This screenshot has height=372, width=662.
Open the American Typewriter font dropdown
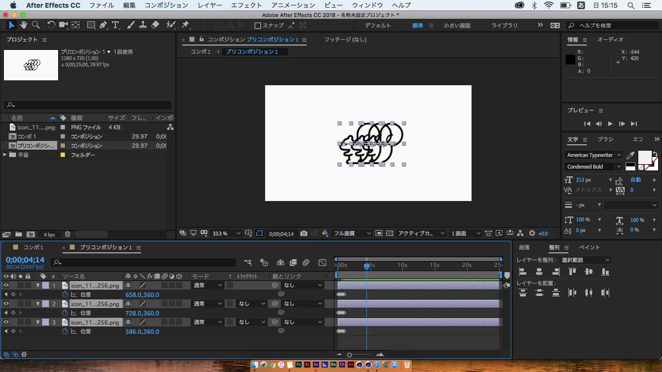pos(594,155)
